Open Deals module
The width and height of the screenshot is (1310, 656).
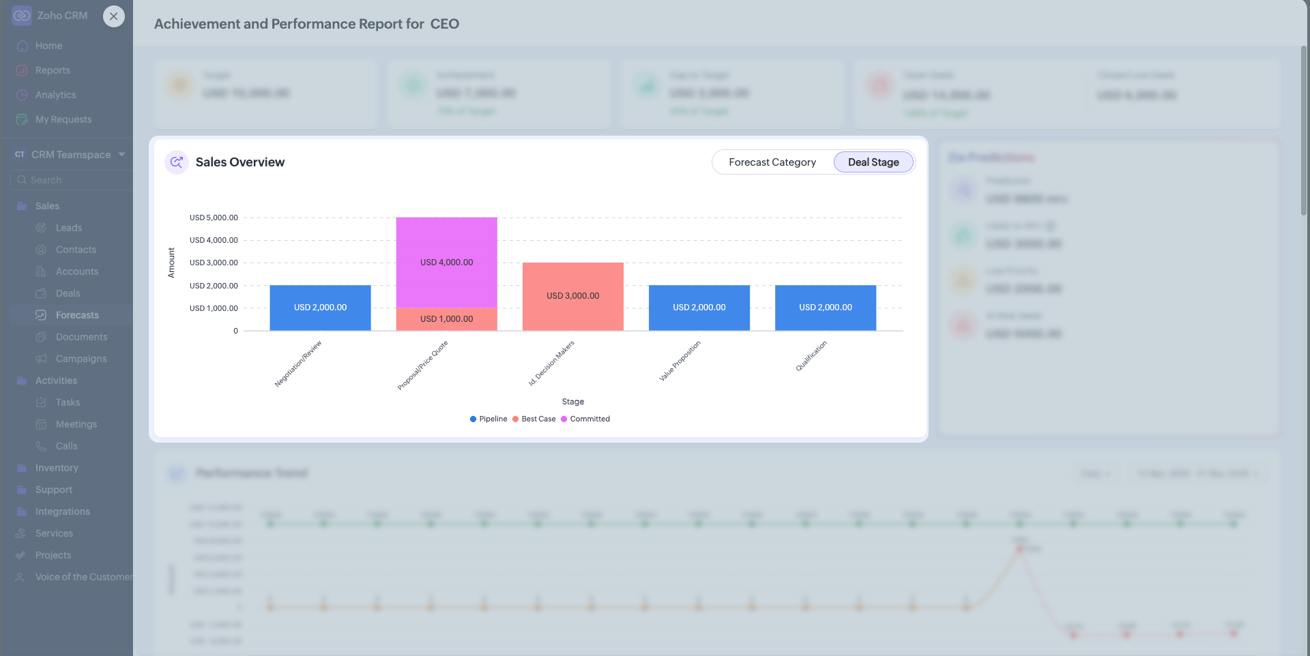pos(68,293)
